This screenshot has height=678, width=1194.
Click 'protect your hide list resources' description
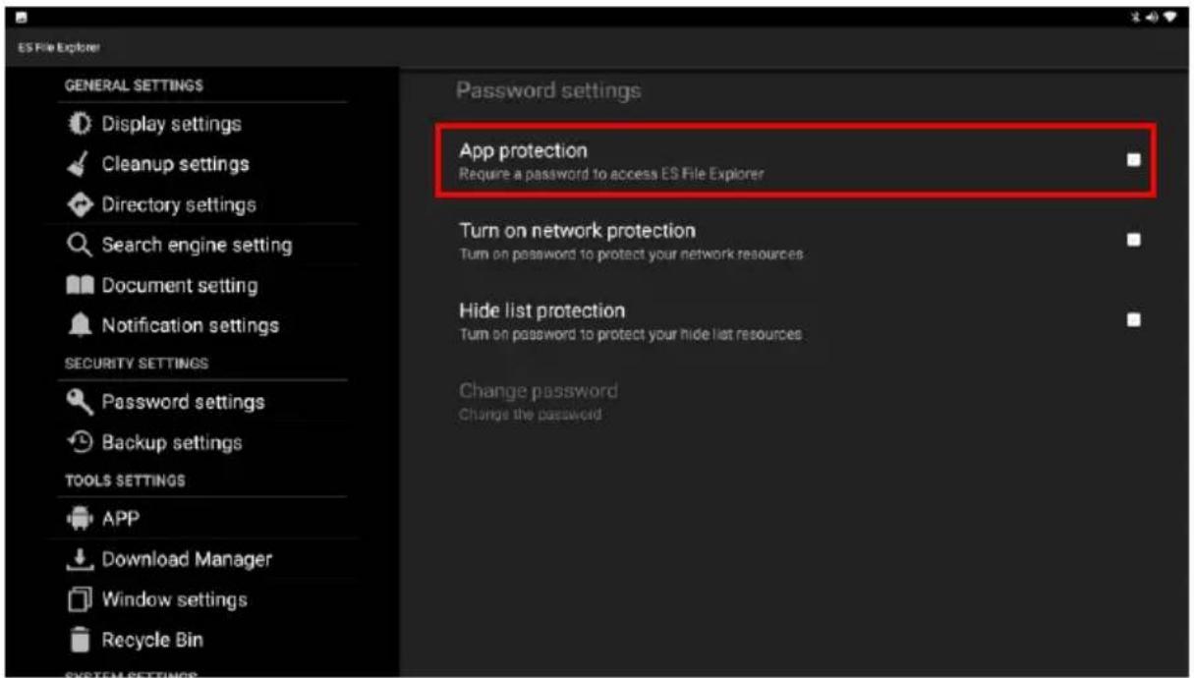tap(630, 334)
